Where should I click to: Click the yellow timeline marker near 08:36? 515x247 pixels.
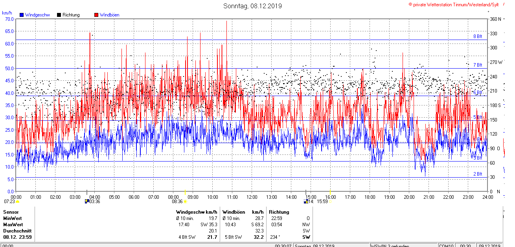point(185,192)
